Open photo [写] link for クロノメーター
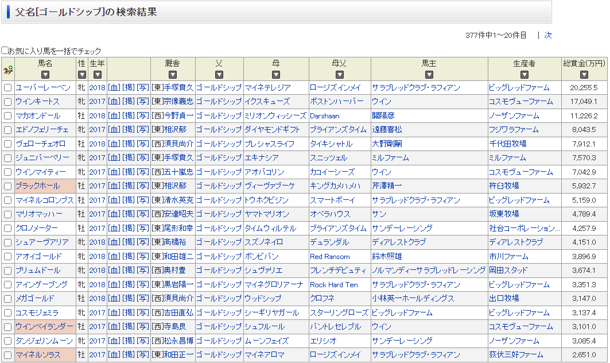The width and height of the screenshot is (610, 363). click(142, 229)
